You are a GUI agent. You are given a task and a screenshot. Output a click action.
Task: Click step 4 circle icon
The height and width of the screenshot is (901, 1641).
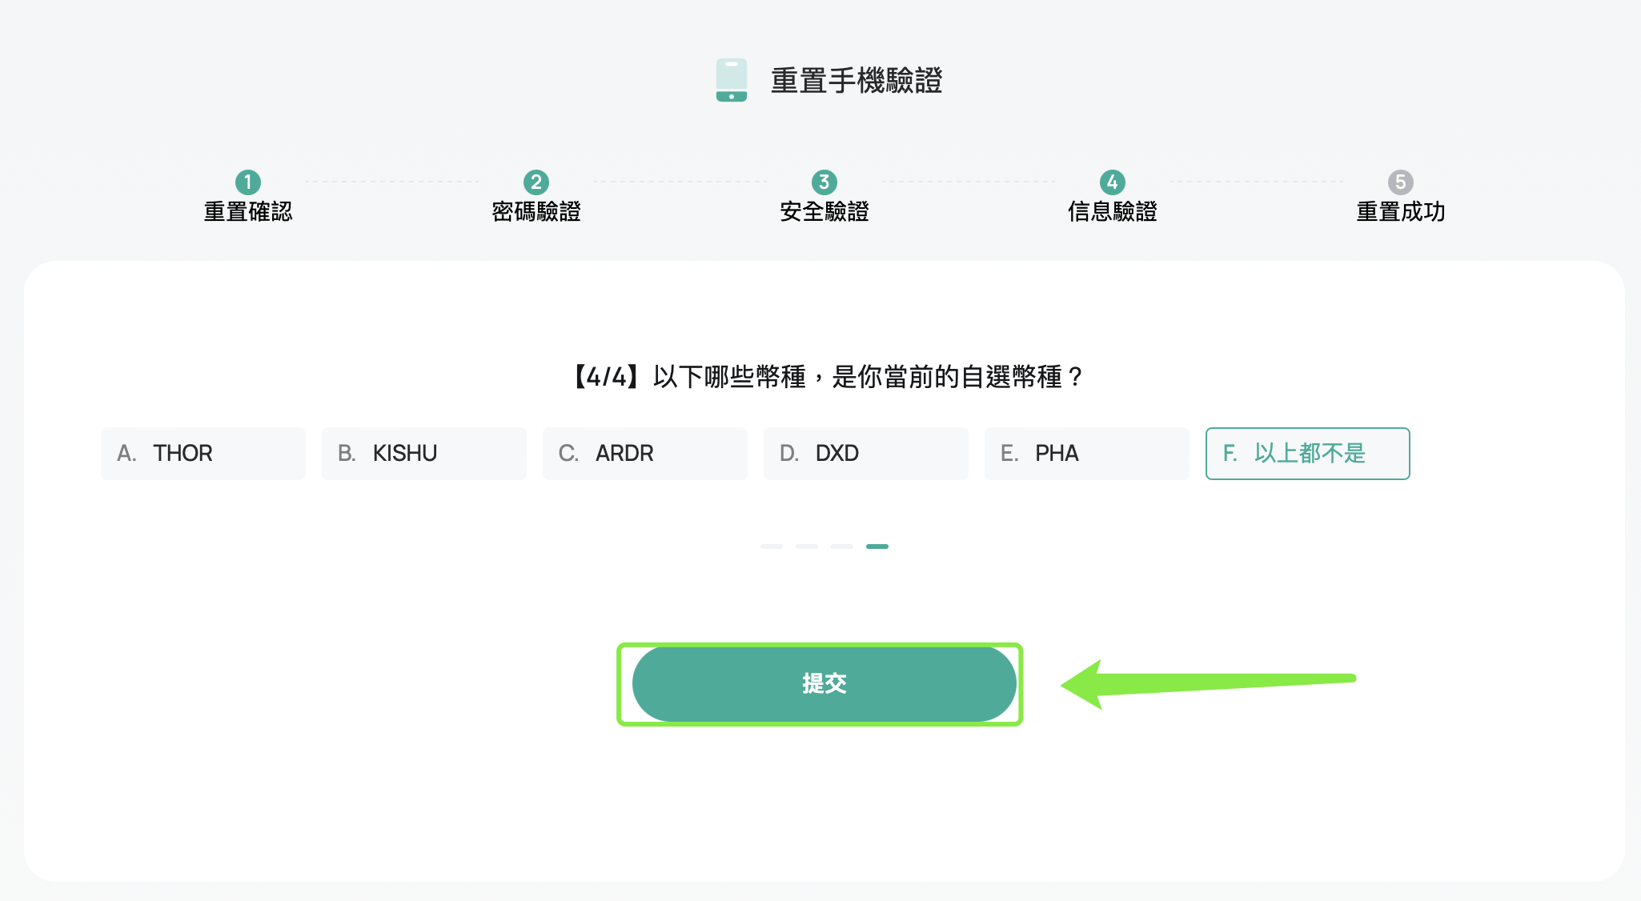(x=1113, y=182)
